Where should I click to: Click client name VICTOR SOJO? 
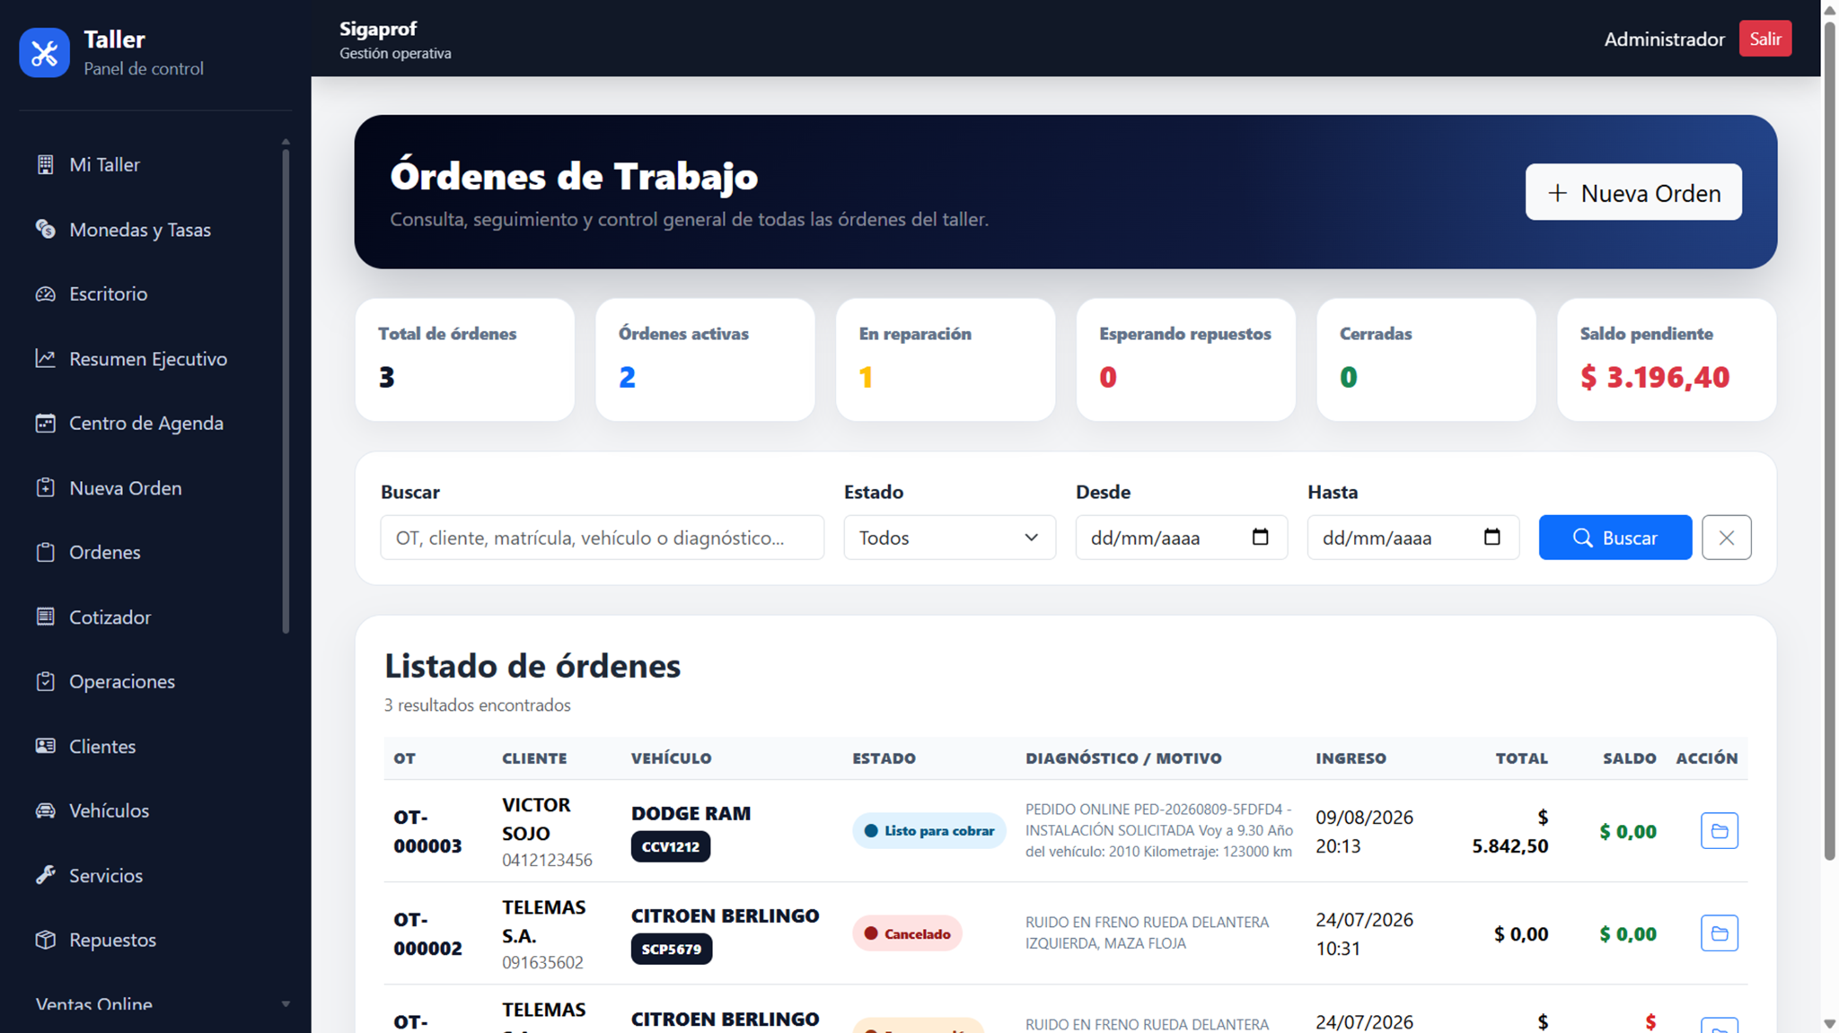[536, 819]
